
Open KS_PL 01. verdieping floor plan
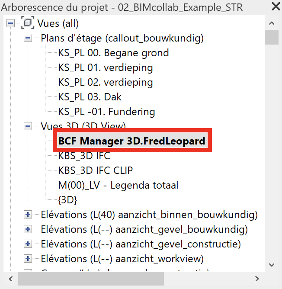[x=106, y=67]
